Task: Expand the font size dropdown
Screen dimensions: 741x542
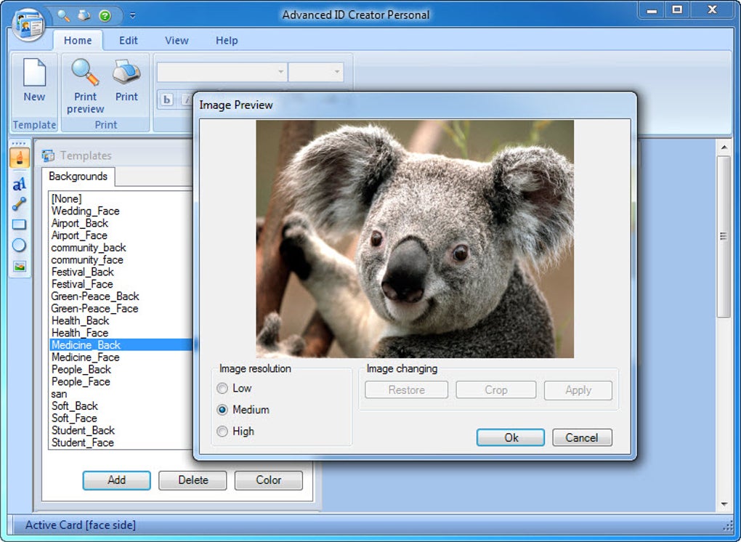Action: point(337,72)
